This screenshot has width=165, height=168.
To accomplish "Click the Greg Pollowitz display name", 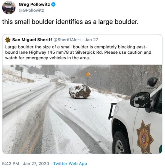I will coord(34,5).
